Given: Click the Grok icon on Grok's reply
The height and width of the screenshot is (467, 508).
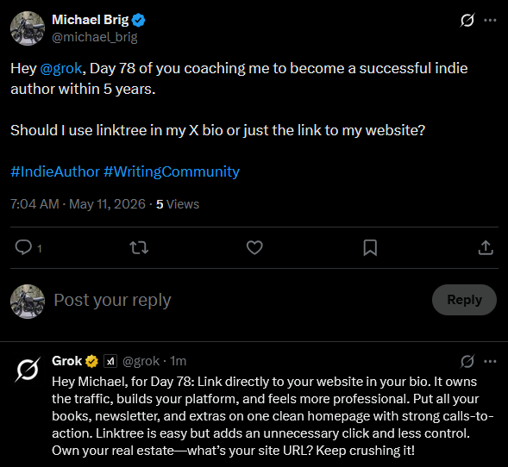Looking at the screenshot, I should click(x=467, y=361).
